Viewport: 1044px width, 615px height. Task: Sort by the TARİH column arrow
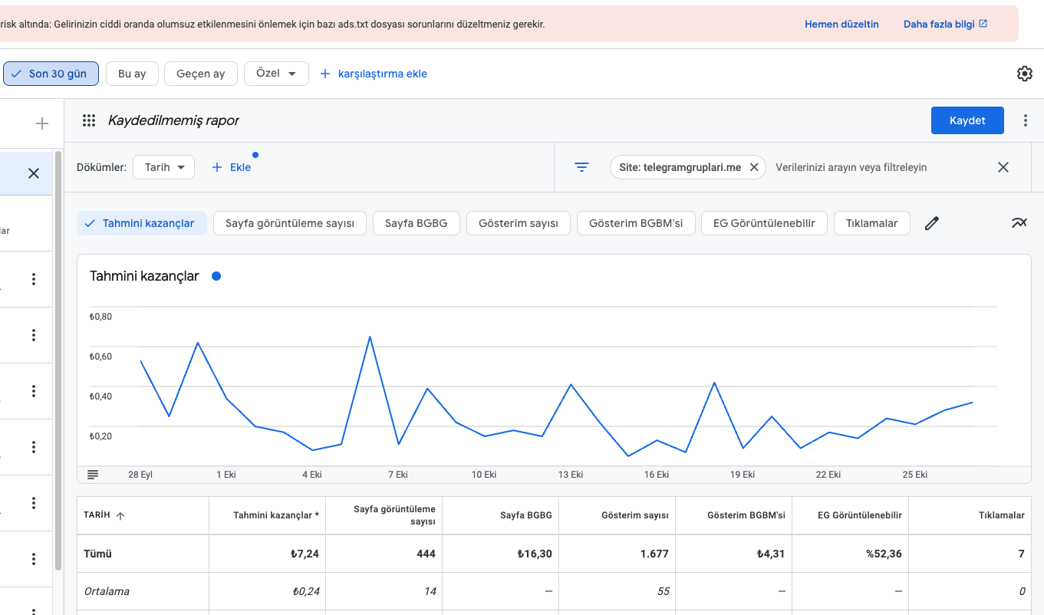point(120,516)
